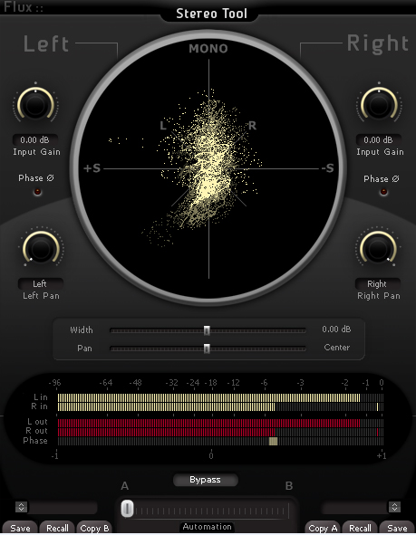The height and width of the screenshot is (535, 416).
Task: Click the Width value 0.00 dB
Action: point(336,330)
